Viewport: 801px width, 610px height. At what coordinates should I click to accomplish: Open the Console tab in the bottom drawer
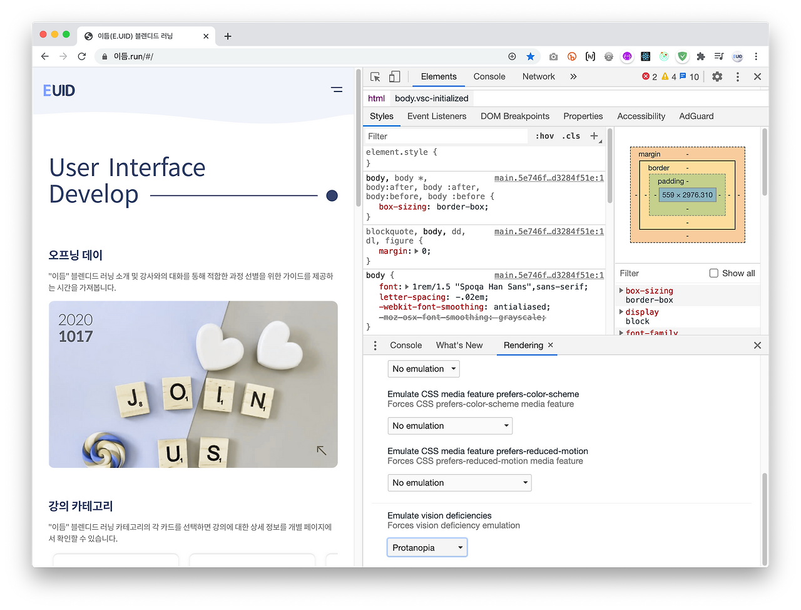click(406, 345)
